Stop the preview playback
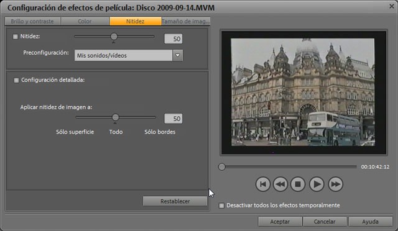This screenshot has width=398, height=231. click(x=298, y=184)
